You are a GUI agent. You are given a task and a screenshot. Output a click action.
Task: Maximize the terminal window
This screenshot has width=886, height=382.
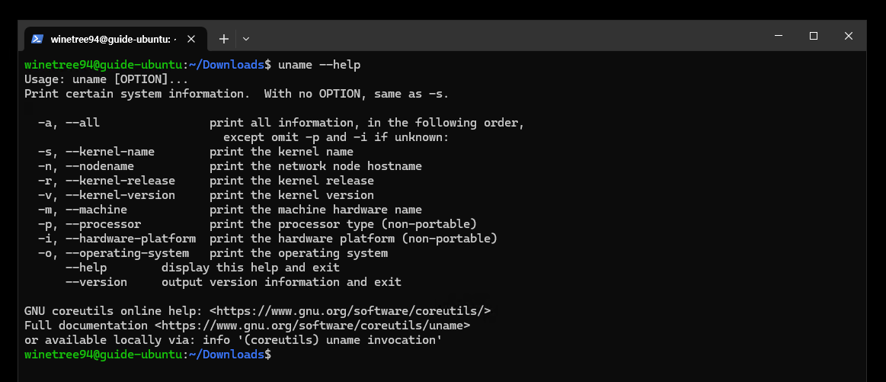pos(813,36)
